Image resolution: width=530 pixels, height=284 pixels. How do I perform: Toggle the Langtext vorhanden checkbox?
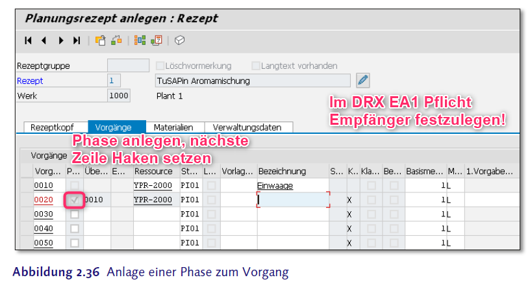pos(256,66)
